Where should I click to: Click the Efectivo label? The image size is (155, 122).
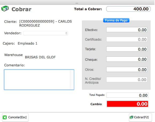[92, 30]
